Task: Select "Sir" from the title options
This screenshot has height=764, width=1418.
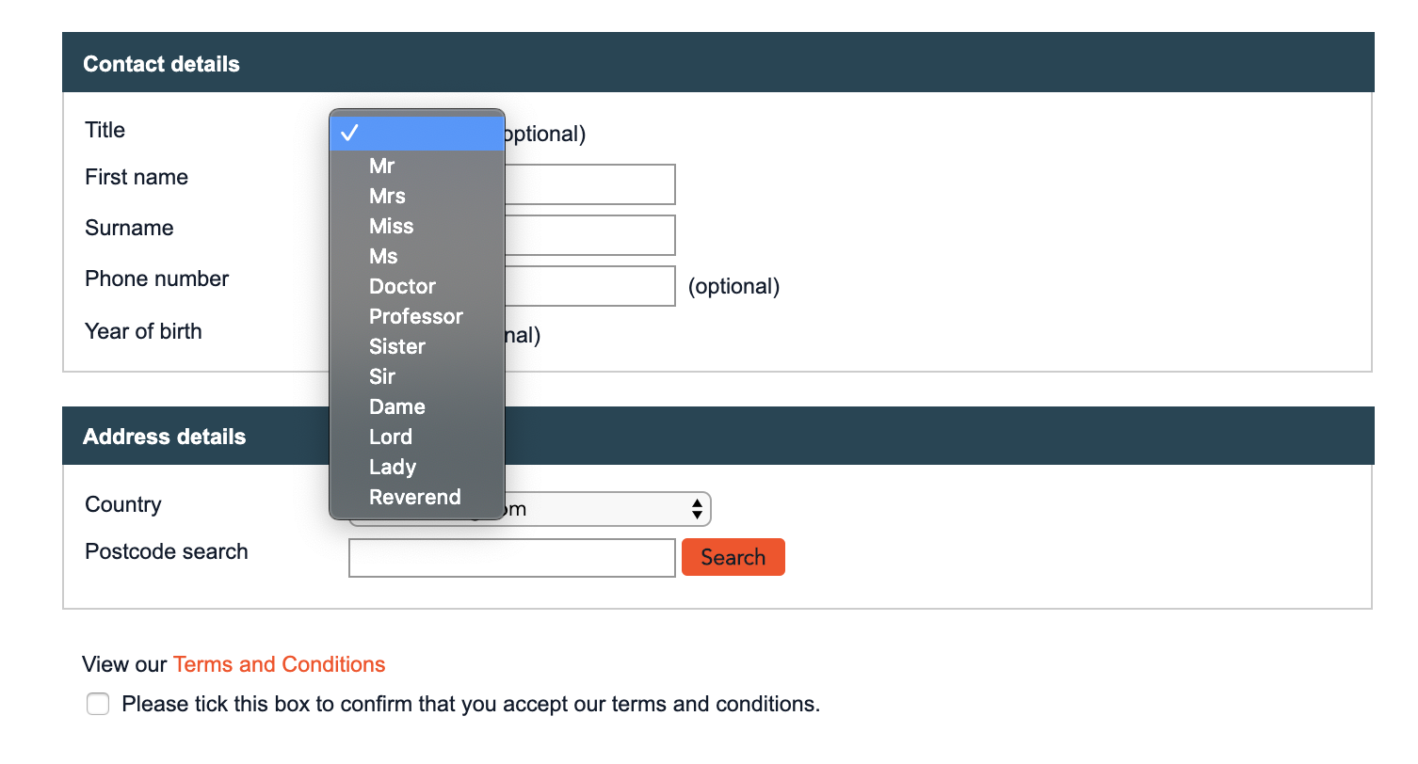Action: pos(381,376)
